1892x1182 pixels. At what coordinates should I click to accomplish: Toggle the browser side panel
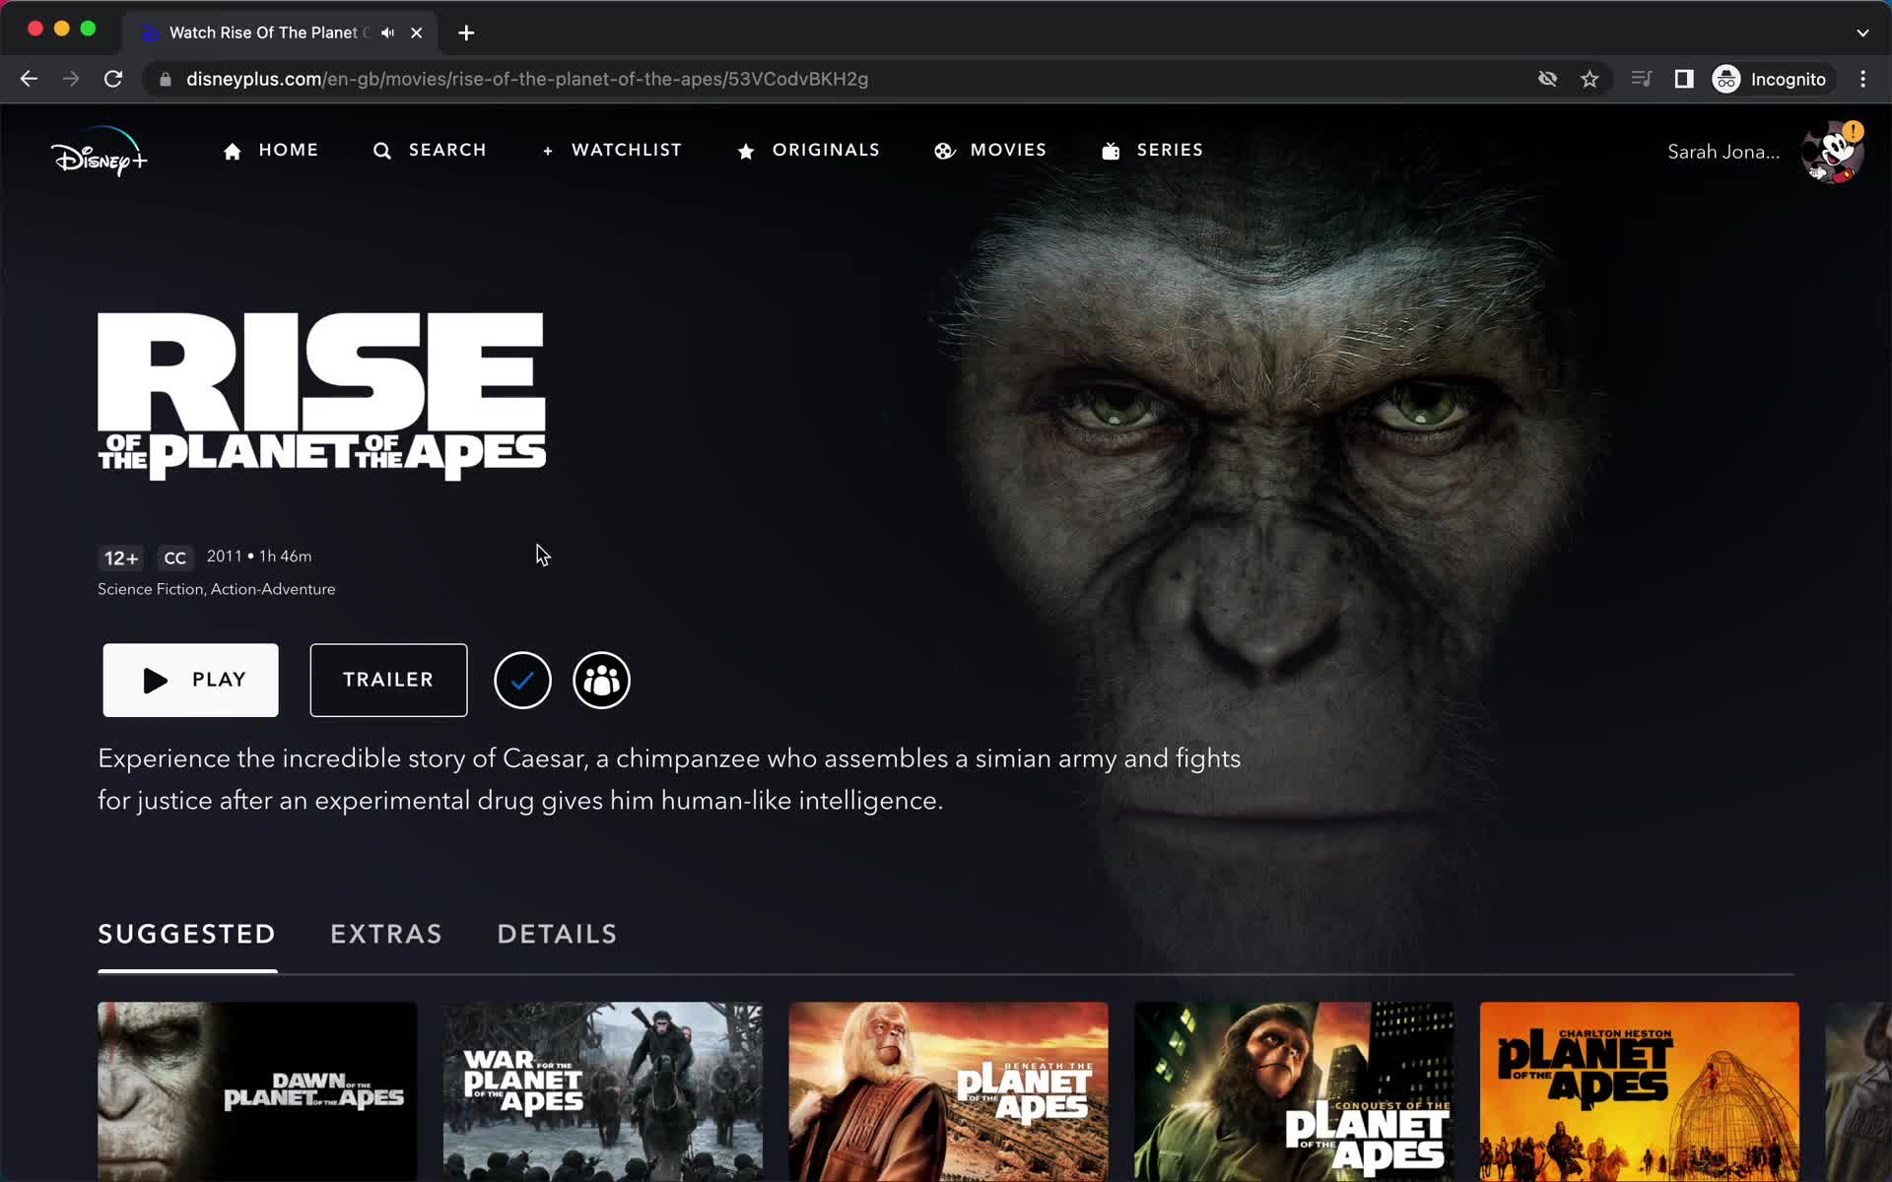[1684, 79]
